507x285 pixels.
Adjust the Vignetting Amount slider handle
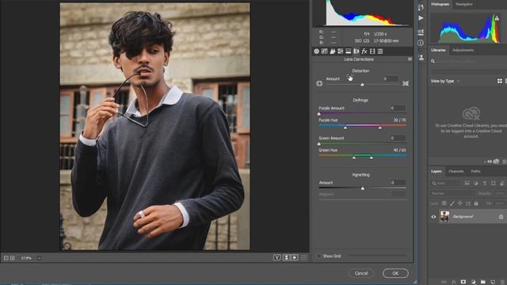[x=363, y=188]
